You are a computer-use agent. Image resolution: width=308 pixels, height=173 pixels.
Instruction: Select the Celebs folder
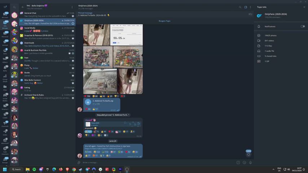[5, 115]
